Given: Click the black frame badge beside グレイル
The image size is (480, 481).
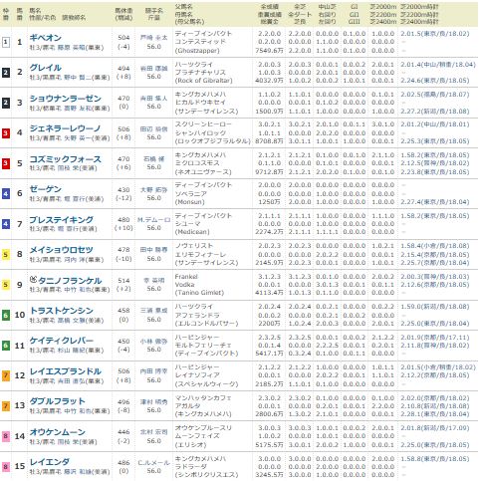Looking at the screenshot, I should 6,73.
